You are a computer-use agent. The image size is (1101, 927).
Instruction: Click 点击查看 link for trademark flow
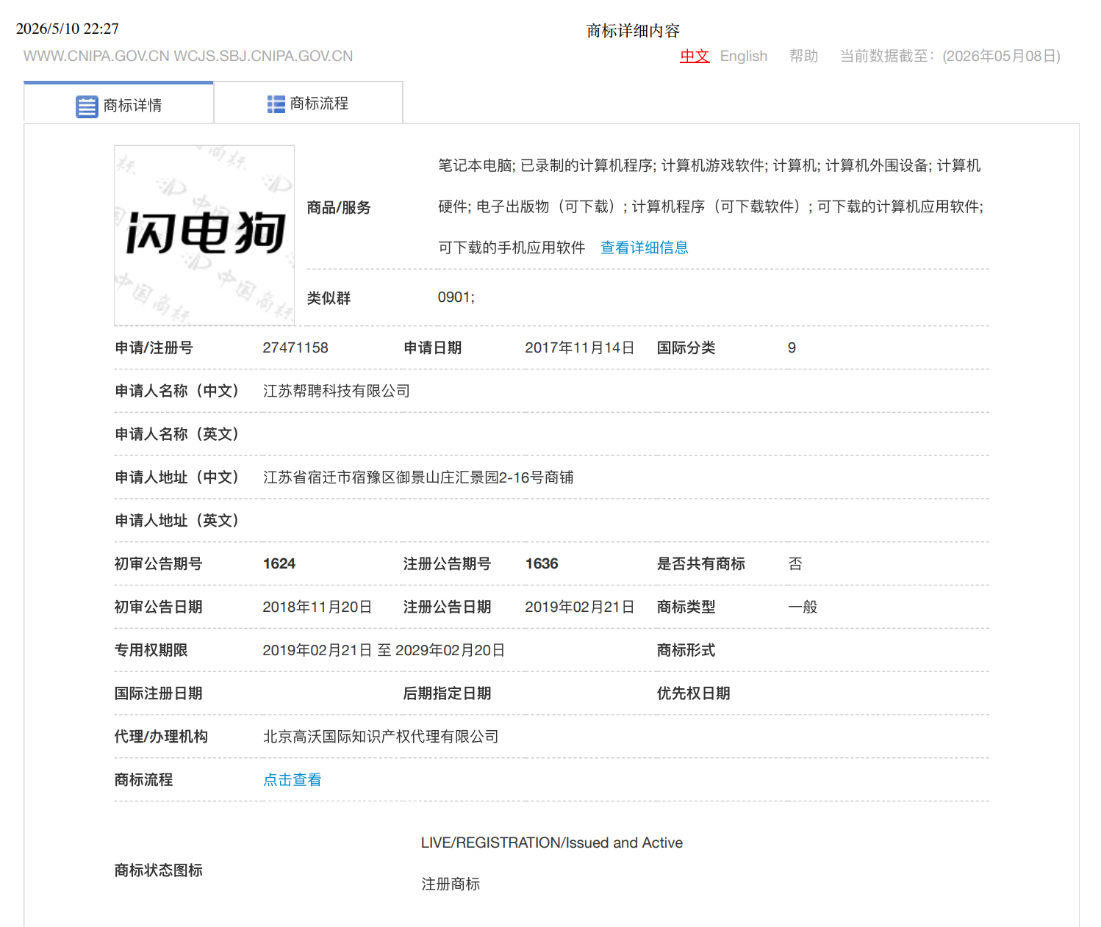293,779
